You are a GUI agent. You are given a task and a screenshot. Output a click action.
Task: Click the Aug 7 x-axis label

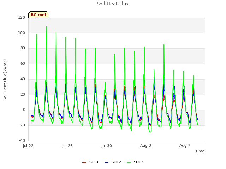185,145
